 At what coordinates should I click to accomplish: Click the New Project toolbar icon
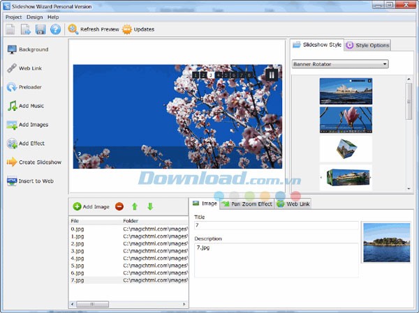10,29
